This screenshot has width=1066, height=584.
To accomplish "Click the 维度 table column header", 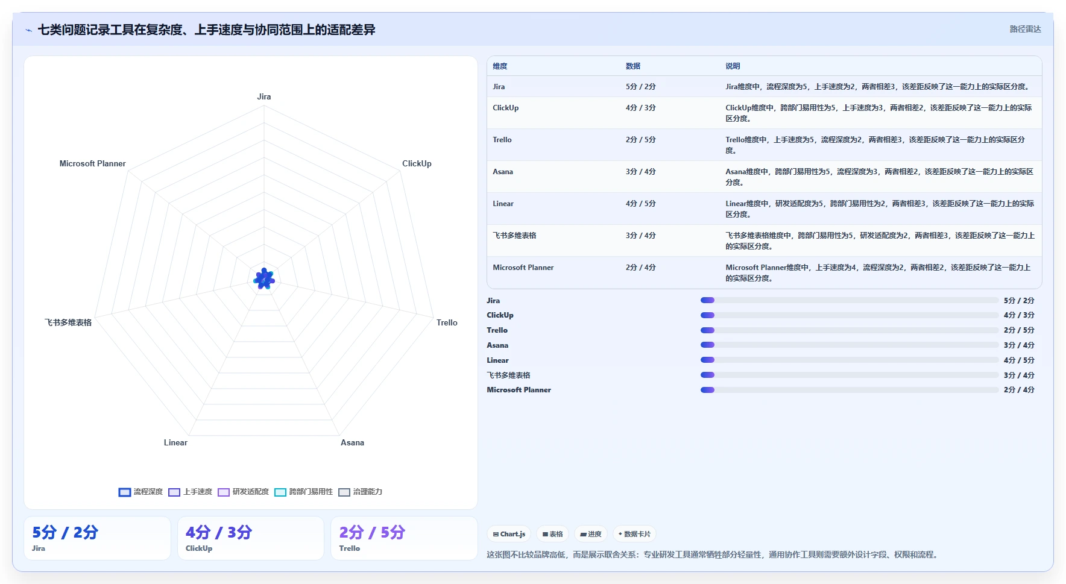I will pos(500,66).
